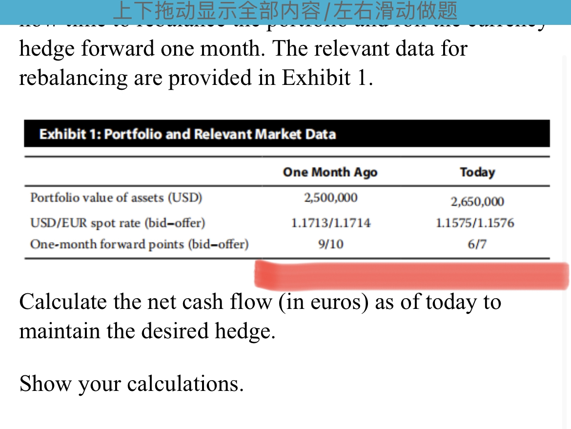The height and width of the screenshot is (429, 571).
Task: Click the 'Show your calculations.' instruction
Action: (131, 384)
